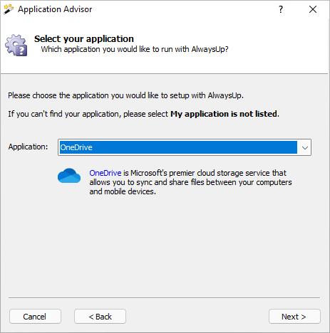The height and width of the screenshot is (333, 330).
Task: Open help with the question mark button
Action: point(281,9)
